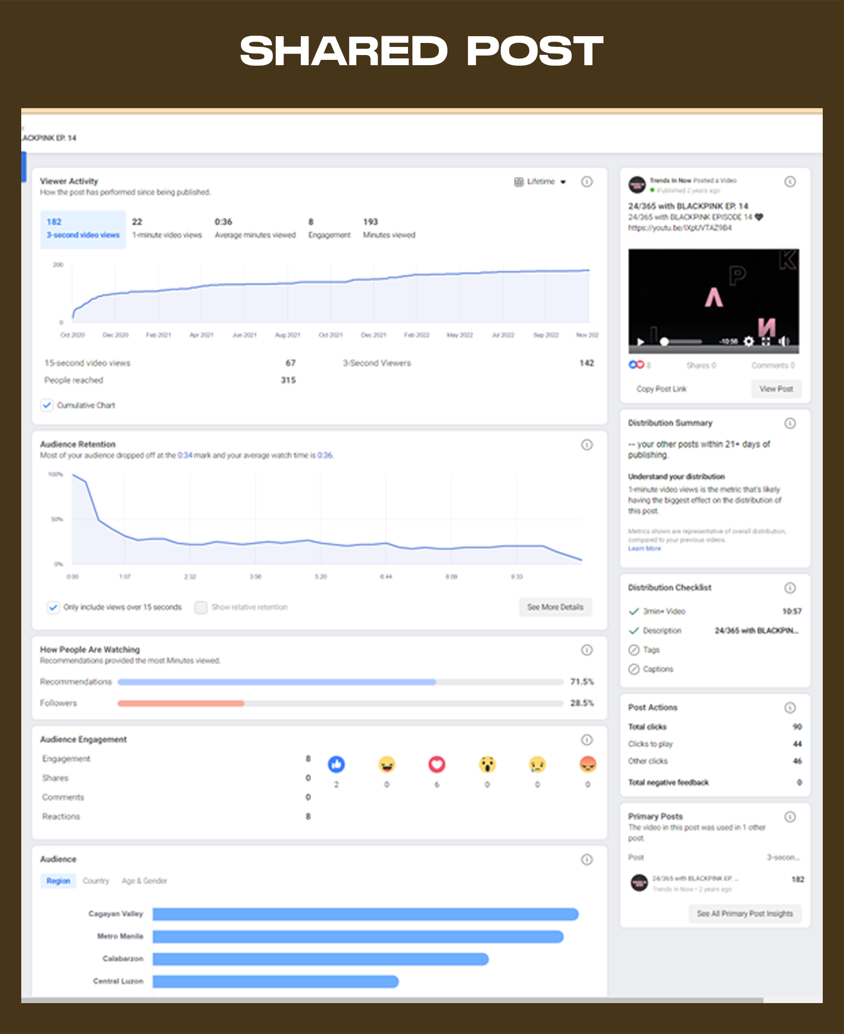Click the 0:34 drop-off time link
Screen dimensions: 844x1034
coord(185,456)
